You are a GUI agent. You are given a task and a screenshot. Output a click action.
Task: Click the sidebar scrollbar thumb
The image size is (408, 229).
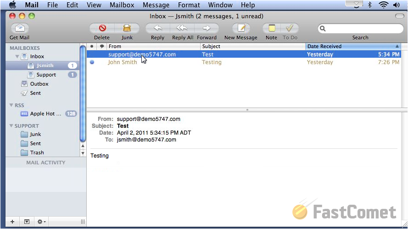click(x=83, y=93)
